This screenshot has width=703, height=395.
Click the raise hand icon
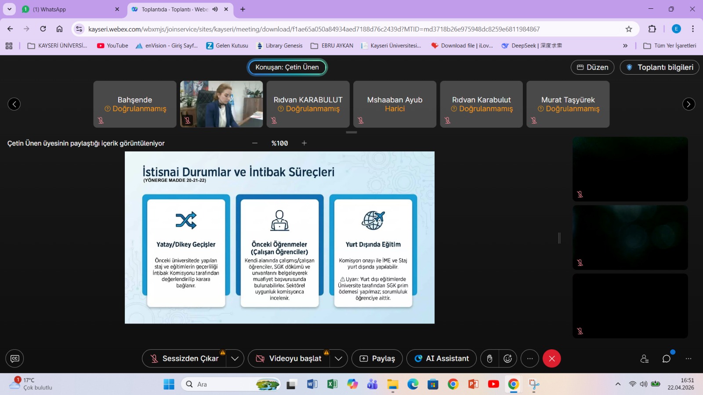pos(489,359)
